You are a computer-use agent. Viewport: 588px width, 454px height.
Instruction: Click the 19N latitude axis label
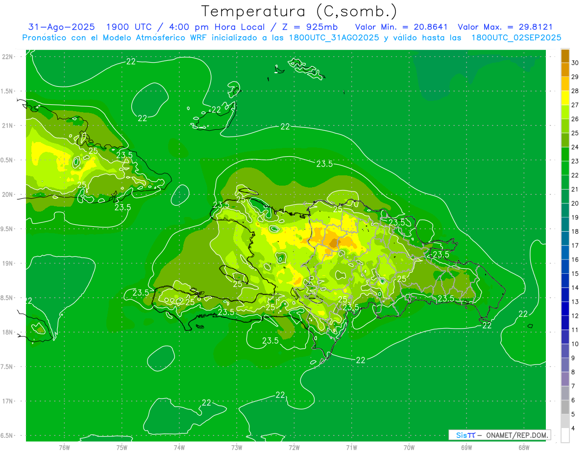pyautogui.click(x=8, y=263)
